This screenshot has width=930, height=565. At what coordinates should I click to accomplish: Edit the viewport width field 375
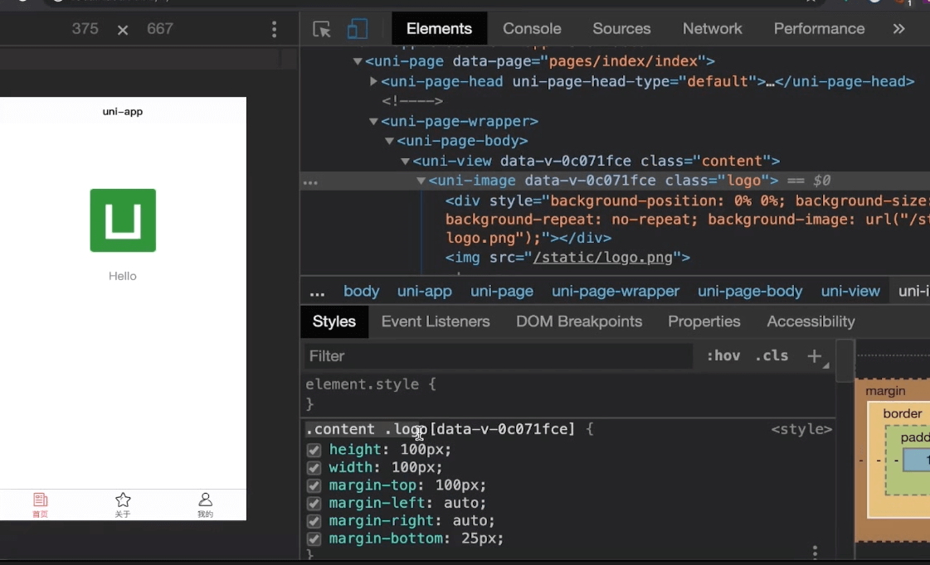point(85,28)
